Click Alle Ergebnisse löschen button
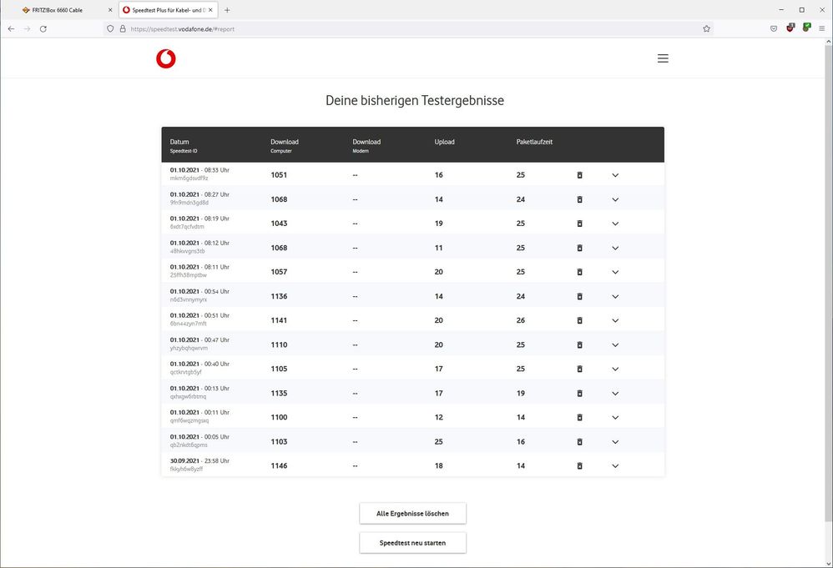The width and height of the screenshot is (833, 568). coord(413,513)
